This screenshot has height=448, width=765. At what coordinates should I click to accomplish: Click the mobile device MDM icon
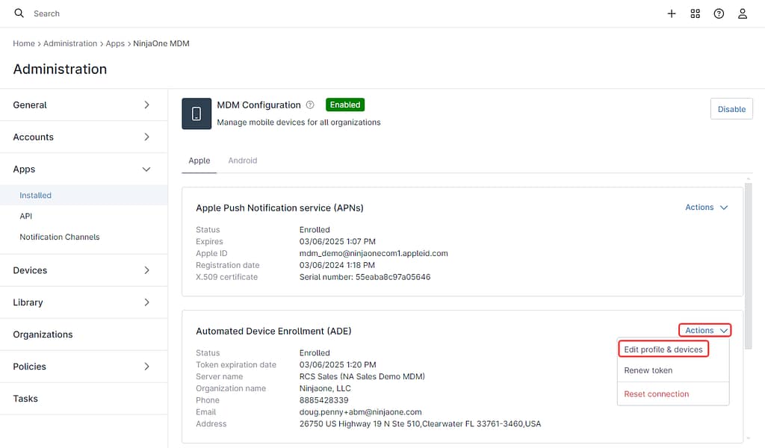click(x=196, y=113)
